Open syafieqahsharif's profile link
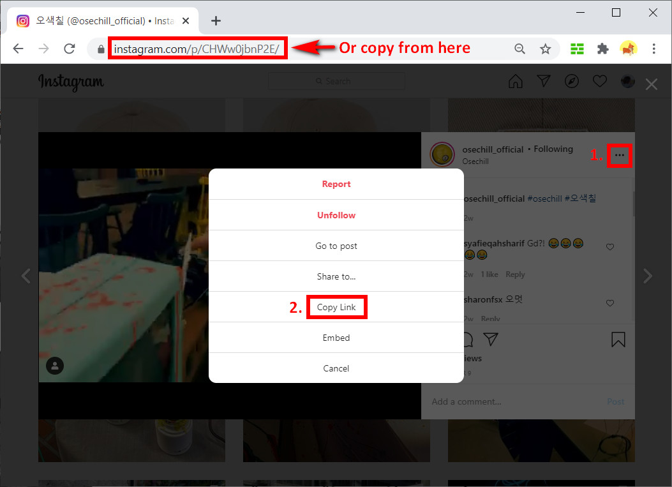The height and width of the screenshot is (487, 672). tap(494, 244)
